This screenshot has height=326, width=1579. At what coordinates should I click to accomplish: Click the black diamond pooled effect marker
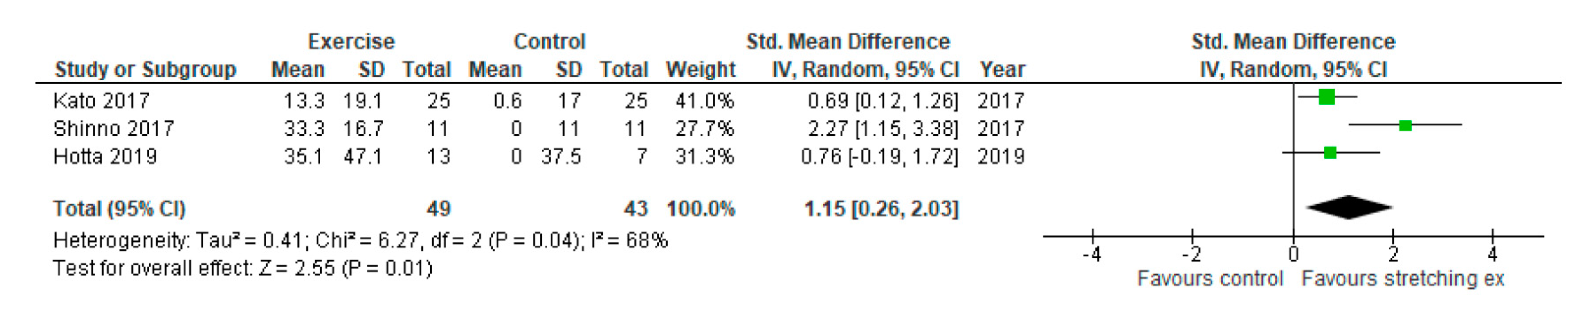1349,207
